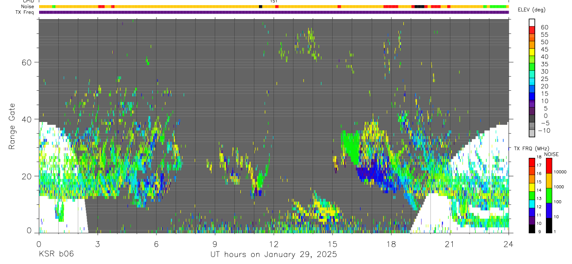Click the hour 12 tick label on time axis
Image resolution: width=572 pixels, height=264 pixels.
273,244
